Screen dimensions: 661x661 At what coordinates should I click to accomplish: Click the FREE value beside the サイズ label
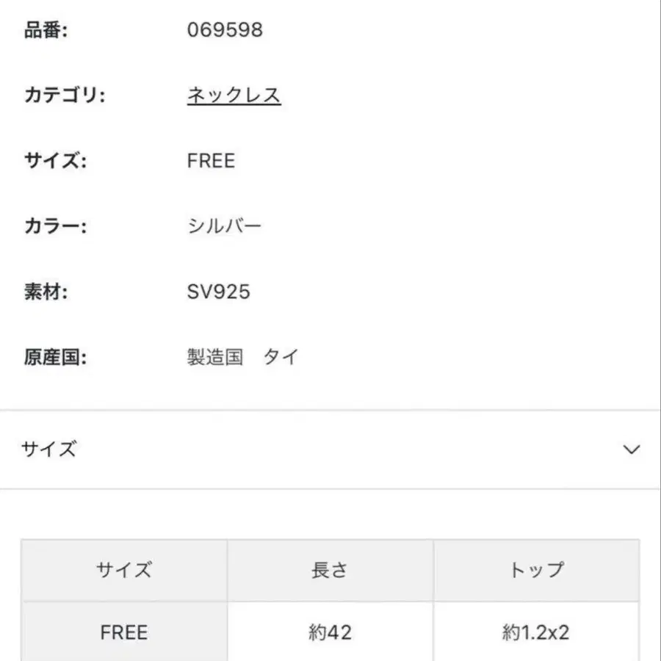[211, 161]
